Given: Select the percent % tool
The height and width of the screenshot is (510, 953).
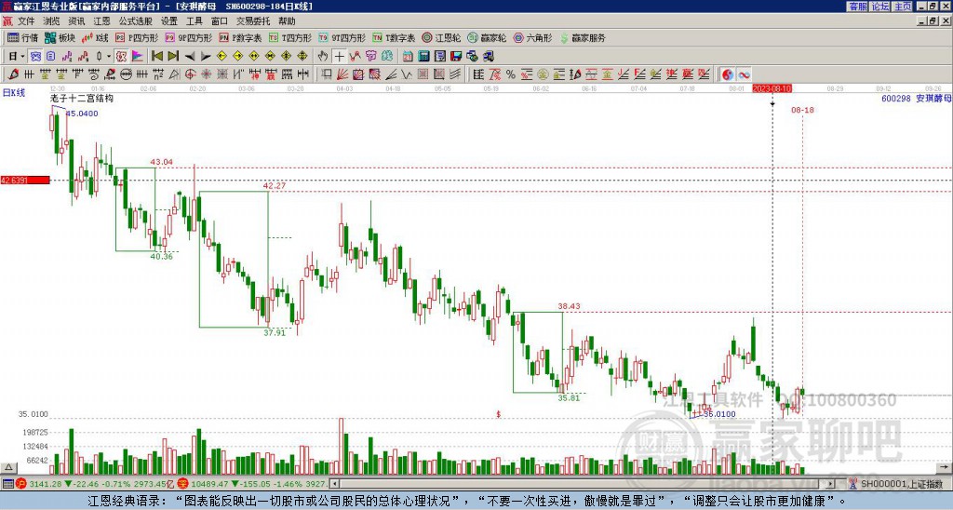Looking at the screenshot, I should (511, 74).
